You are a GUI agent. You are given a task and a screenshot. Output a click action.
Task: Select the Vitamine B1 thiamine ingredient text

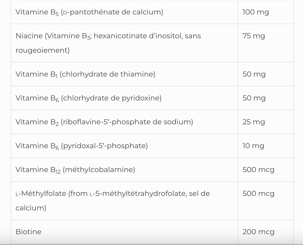coord(85,74)
